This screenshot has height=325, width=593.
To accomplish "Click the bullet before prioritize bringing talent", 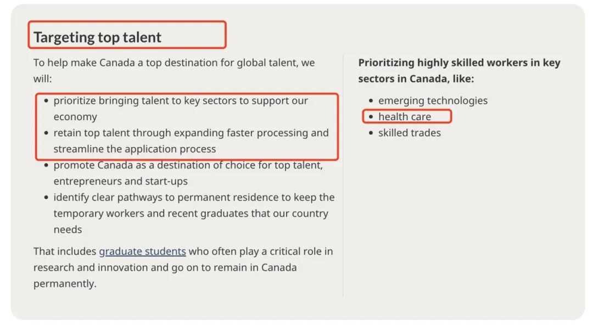I will tap(46, 101).
